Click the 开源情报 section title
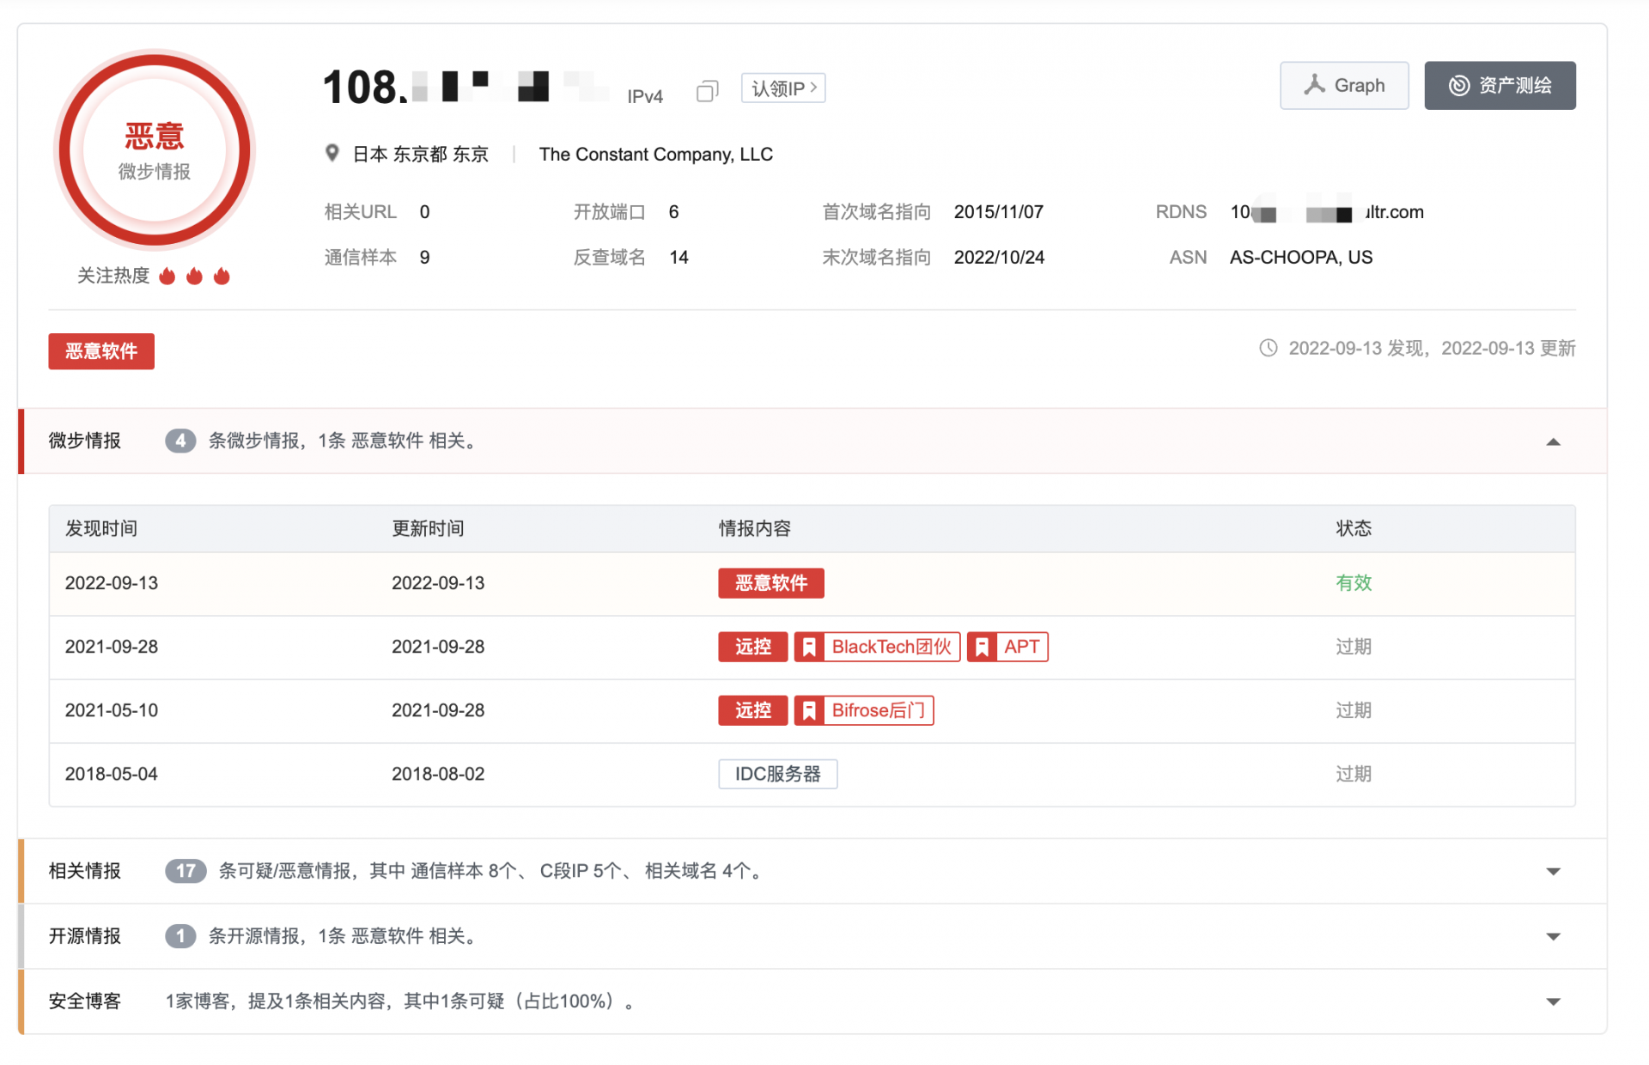 coord(85,936)
